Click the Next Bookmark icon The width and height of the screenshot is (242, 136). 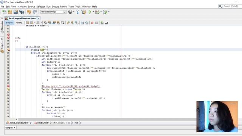72,23
